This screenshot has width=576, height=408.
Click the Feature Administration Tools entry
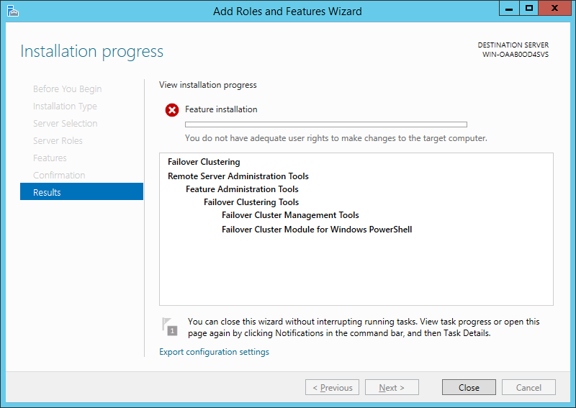click(x=242, y=189)
